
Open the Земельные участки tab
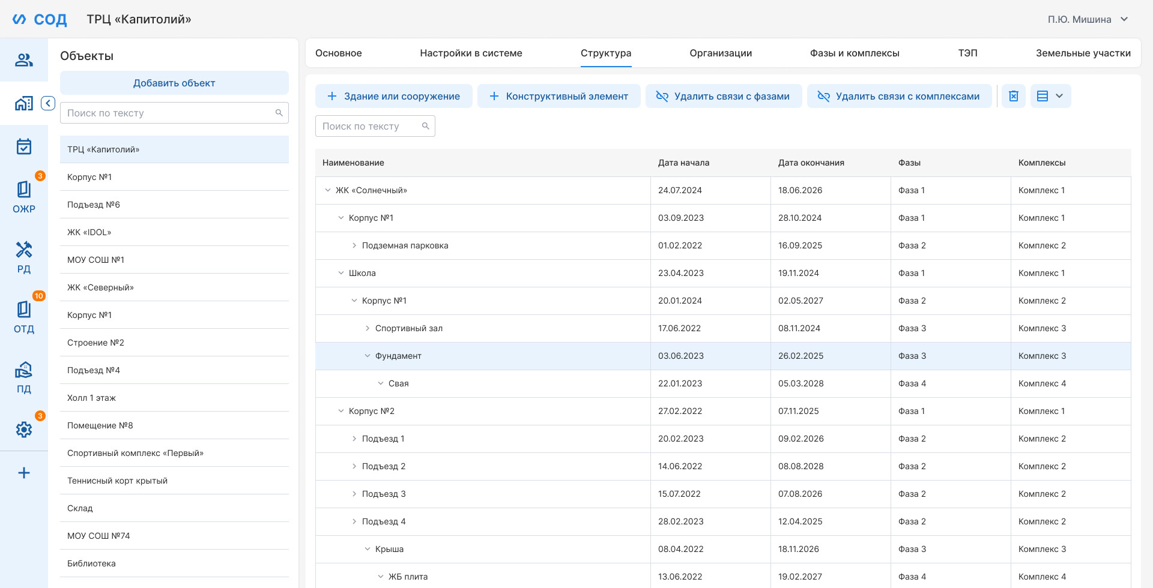[x=1083, y=53]
